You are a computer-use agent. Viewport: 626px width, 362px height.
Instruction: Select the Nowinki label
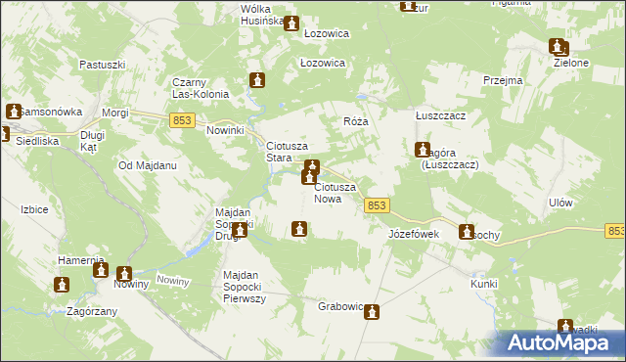[x=225, y=130]
